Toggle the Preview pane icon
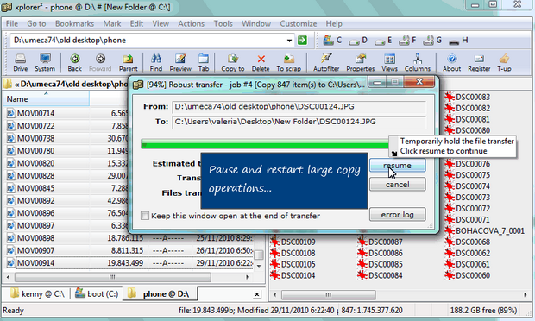535x321 pixels. (x=180, y=62)
